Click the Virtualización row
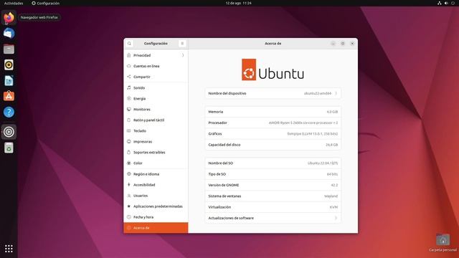459x258 pixels. coord(273,207)
